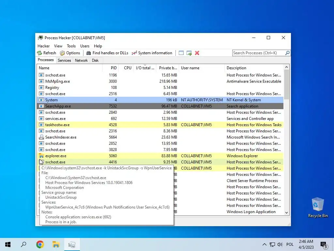334x251 pixels.
Task: Sort by User name column header
Action: 202,68
